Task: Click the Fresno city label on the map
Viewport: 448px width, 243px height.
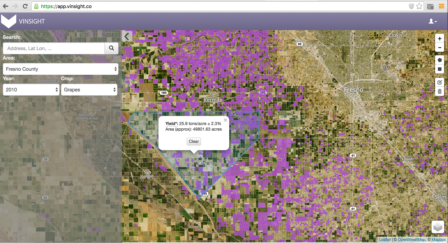Action: click(353, 90)
